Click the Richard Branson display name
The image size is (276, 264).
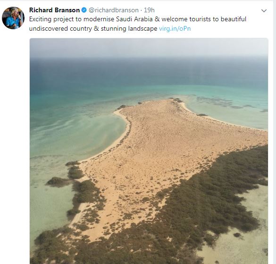pyautogui.click(x=54, y=10)
